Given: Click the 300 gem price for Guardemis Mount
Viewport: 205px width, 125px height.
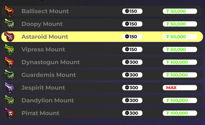Looking at the screenshot, I should tap(132, 75).
